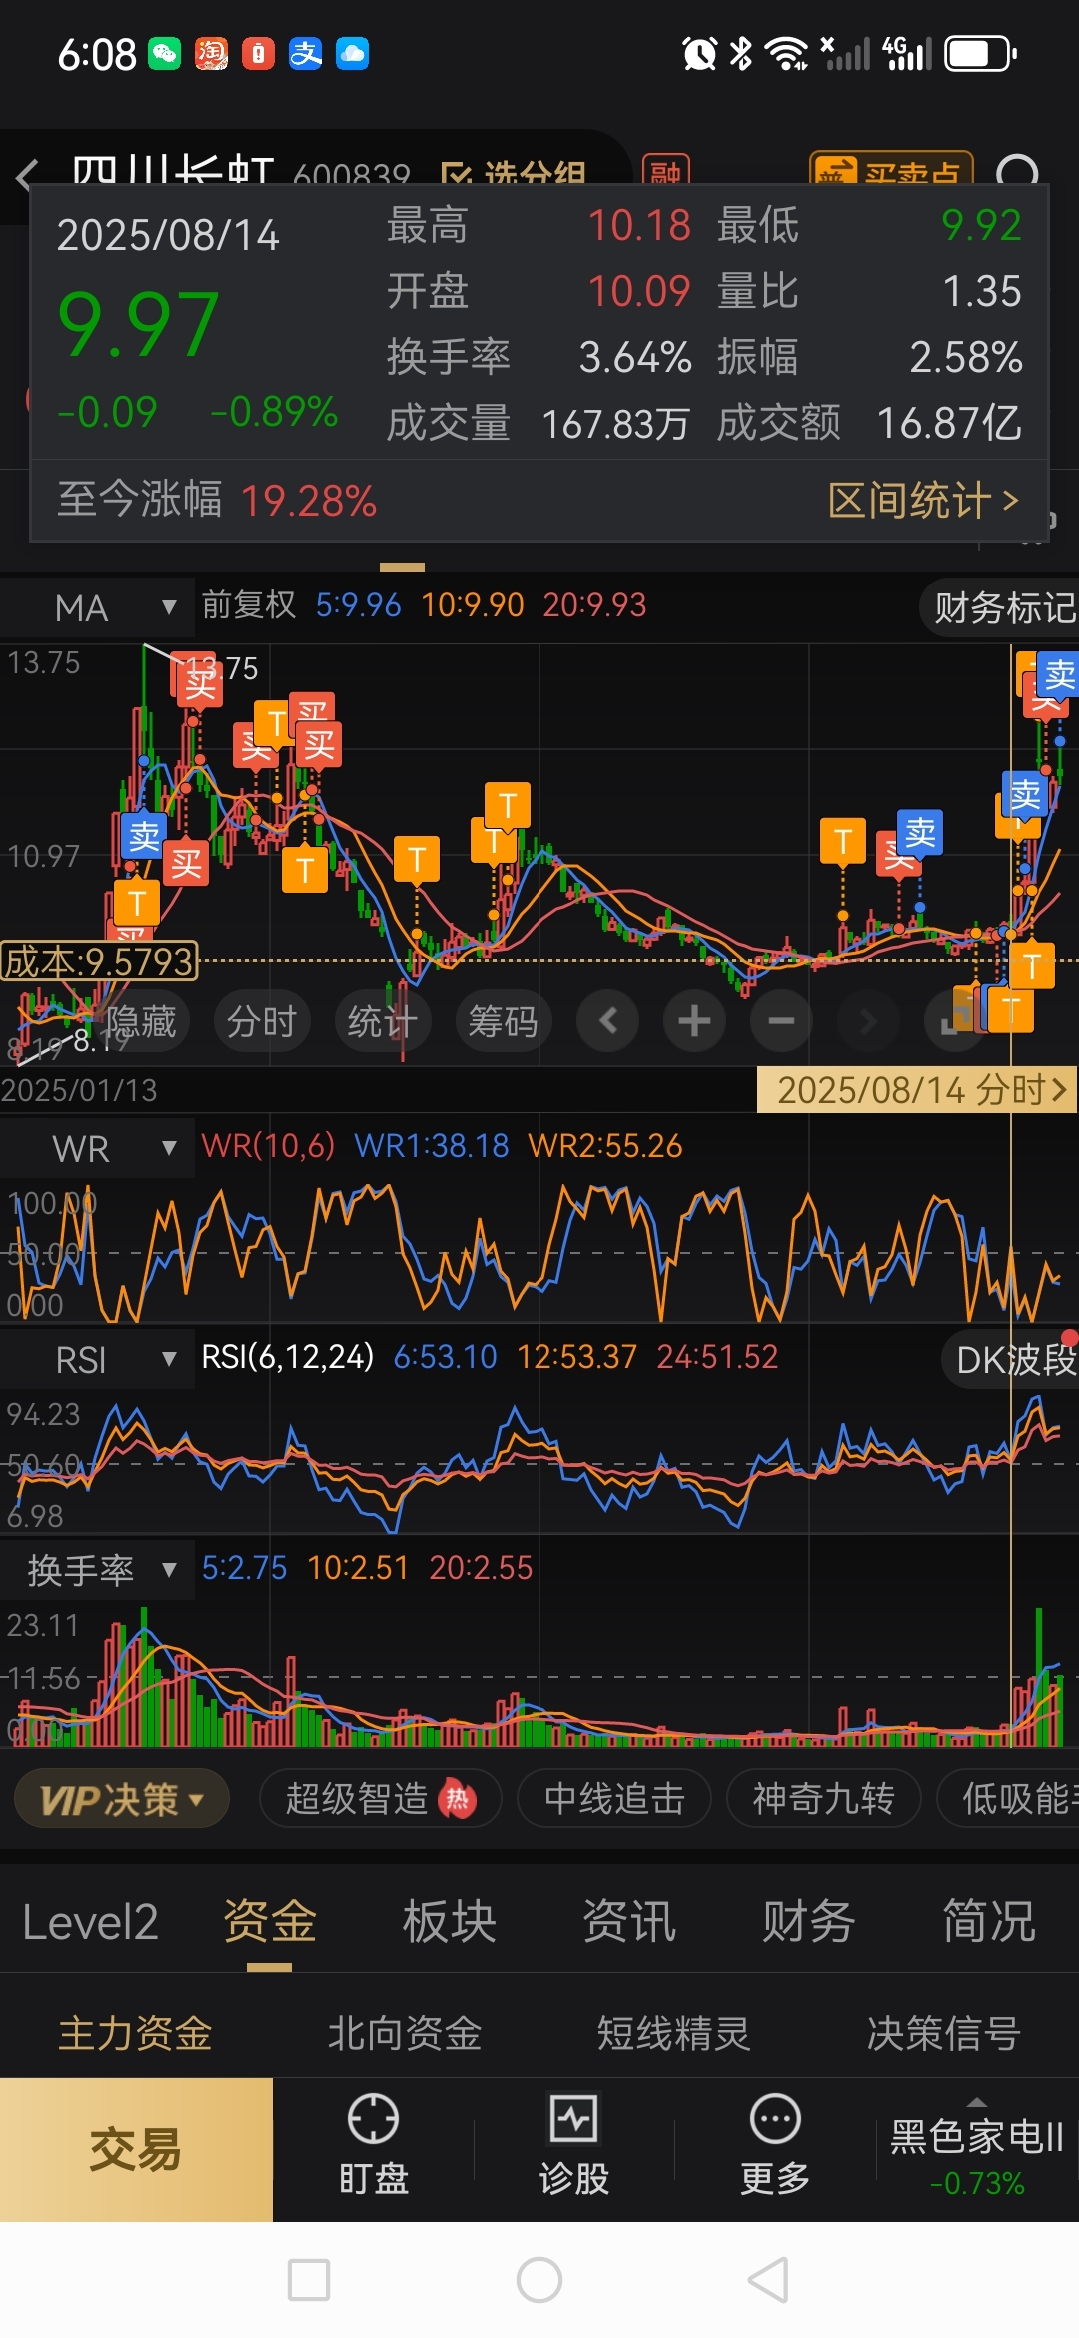This screenshot has width=1079, height=2338.
Task: Switch to 简况 tab
Action: [989, 1922]
